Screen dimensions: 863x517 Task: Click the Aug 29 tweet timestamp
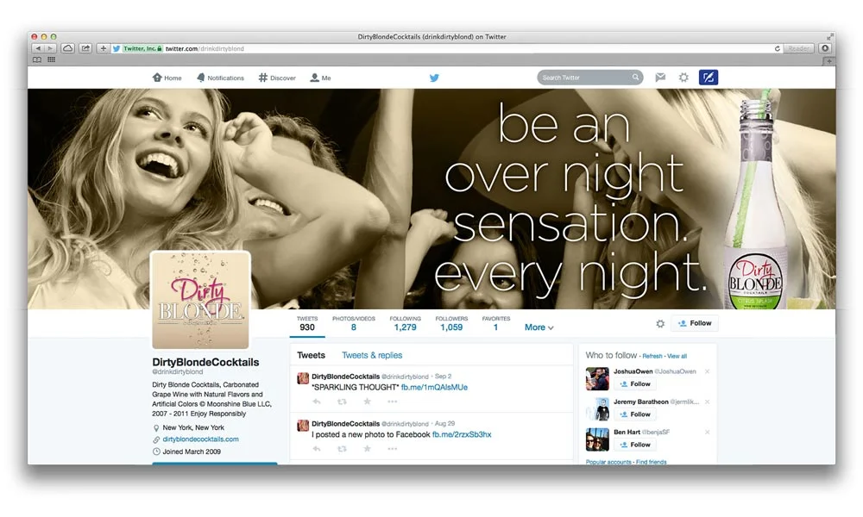point(444,424)
